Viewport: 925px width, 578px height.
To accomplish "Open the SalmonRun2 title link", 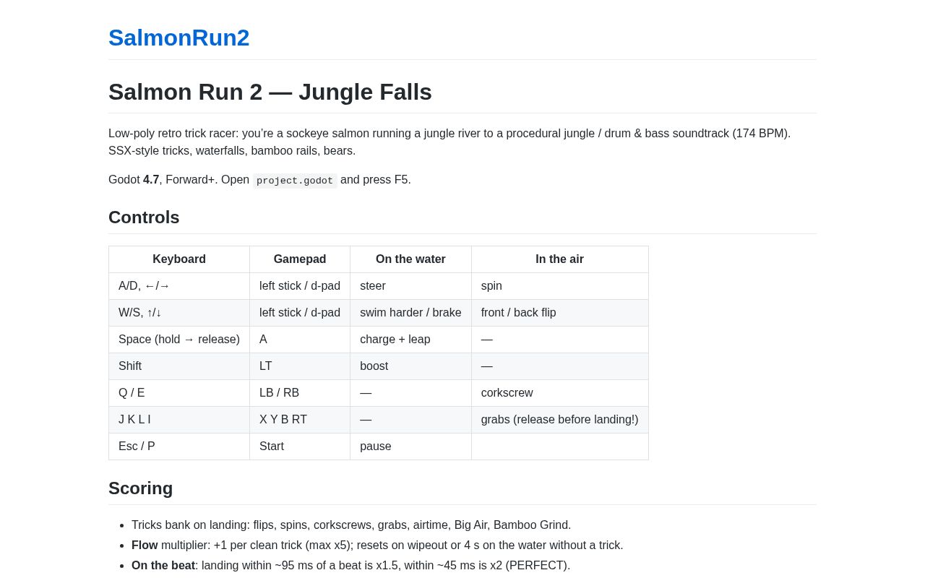I will 178,38.
